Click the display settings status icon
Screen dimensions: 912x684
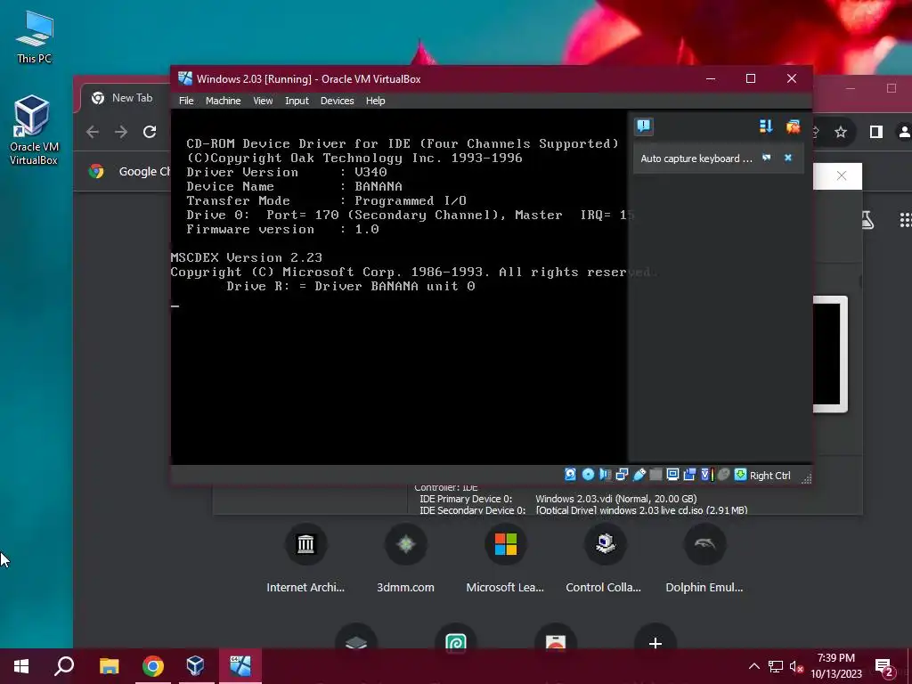[x=673, y=475]
